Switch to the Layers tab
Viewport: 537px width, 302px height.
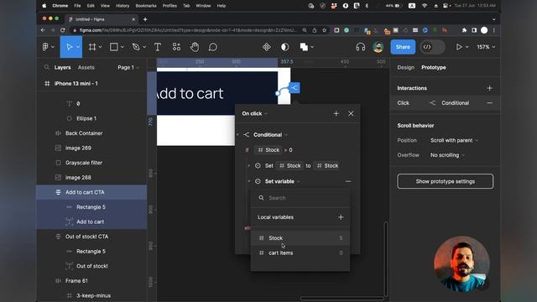pos(62,67)
